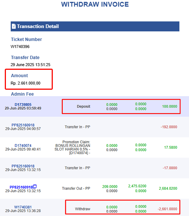Open the PP825160918 link dated 04:00:57
Screen dimensions: 189x216
(23, 125)
